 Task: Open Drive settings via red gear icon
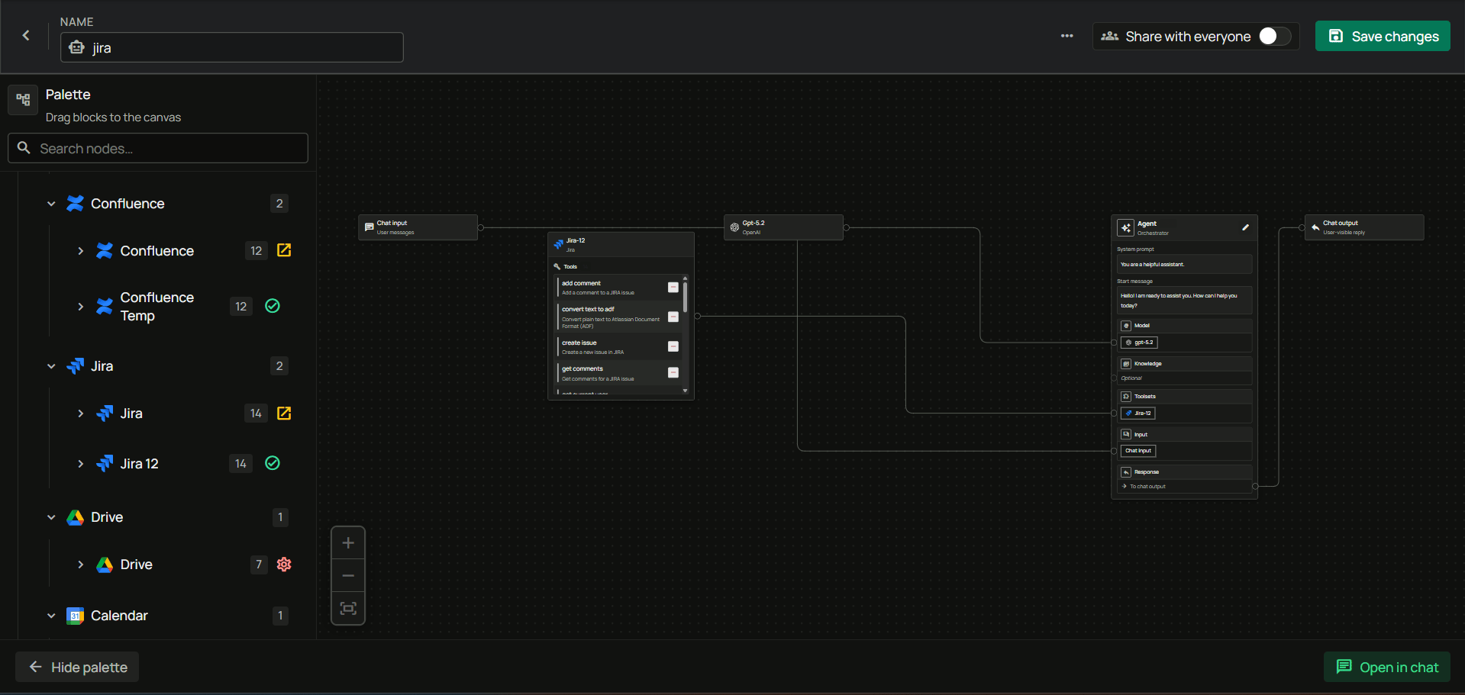pos(284,564)
